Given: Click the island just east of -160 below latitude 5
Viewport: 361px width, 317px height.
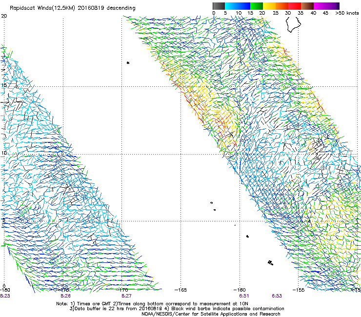Looking at the screenshot, I should [247, 236].
